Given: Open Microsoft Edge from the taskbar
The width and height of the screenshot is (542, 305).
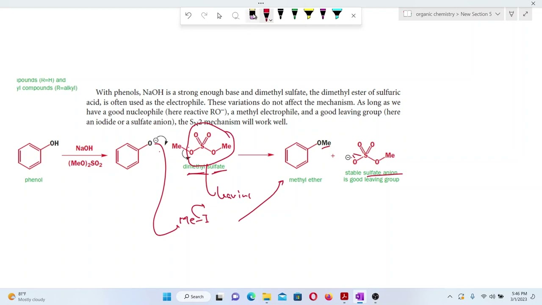Looking at the screenshot, I should 251,297.
